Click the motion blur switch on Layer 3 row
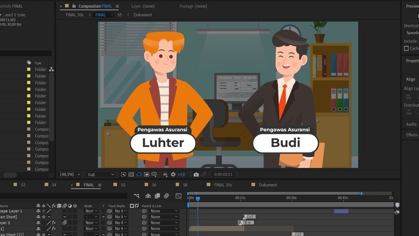419x236 pixels. tap(65, 223)
